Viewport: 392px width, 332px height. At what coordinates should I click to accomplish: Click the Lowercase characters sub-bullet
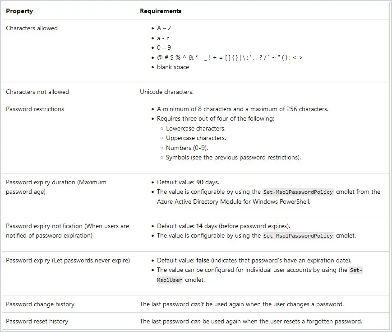coord(196,128)
